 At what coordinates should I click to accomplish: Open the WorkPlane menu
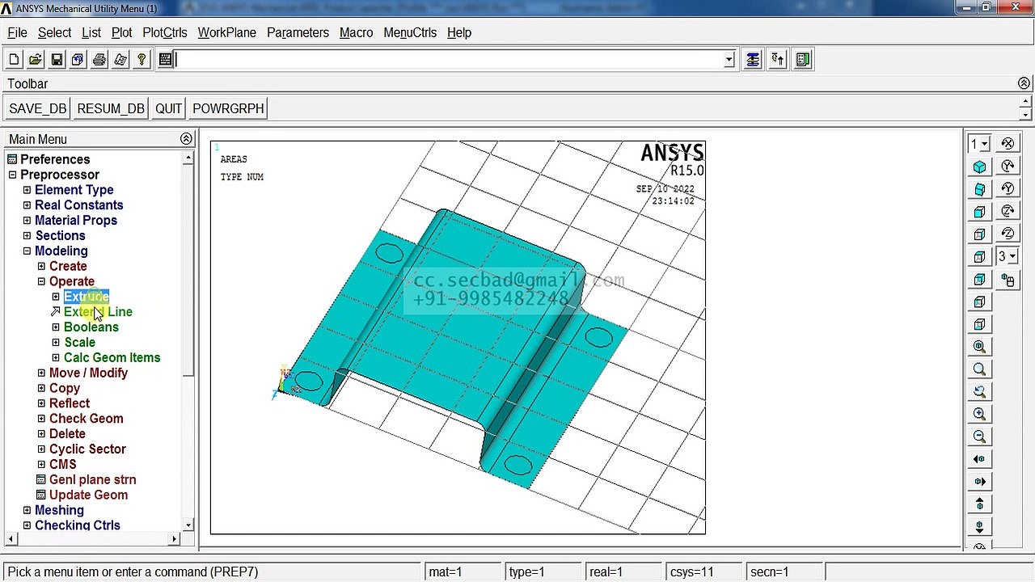227,33
